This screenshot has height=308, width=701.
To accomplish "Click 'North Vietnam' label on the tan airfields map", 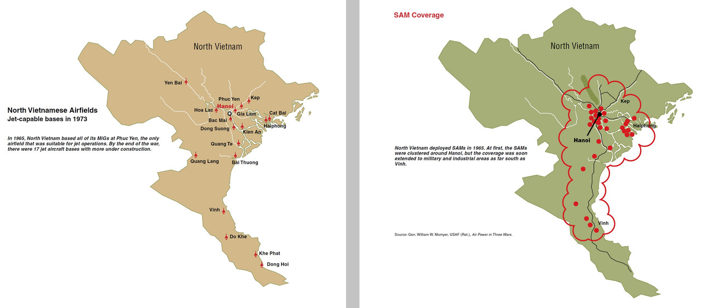I will [x=218, y=47].
